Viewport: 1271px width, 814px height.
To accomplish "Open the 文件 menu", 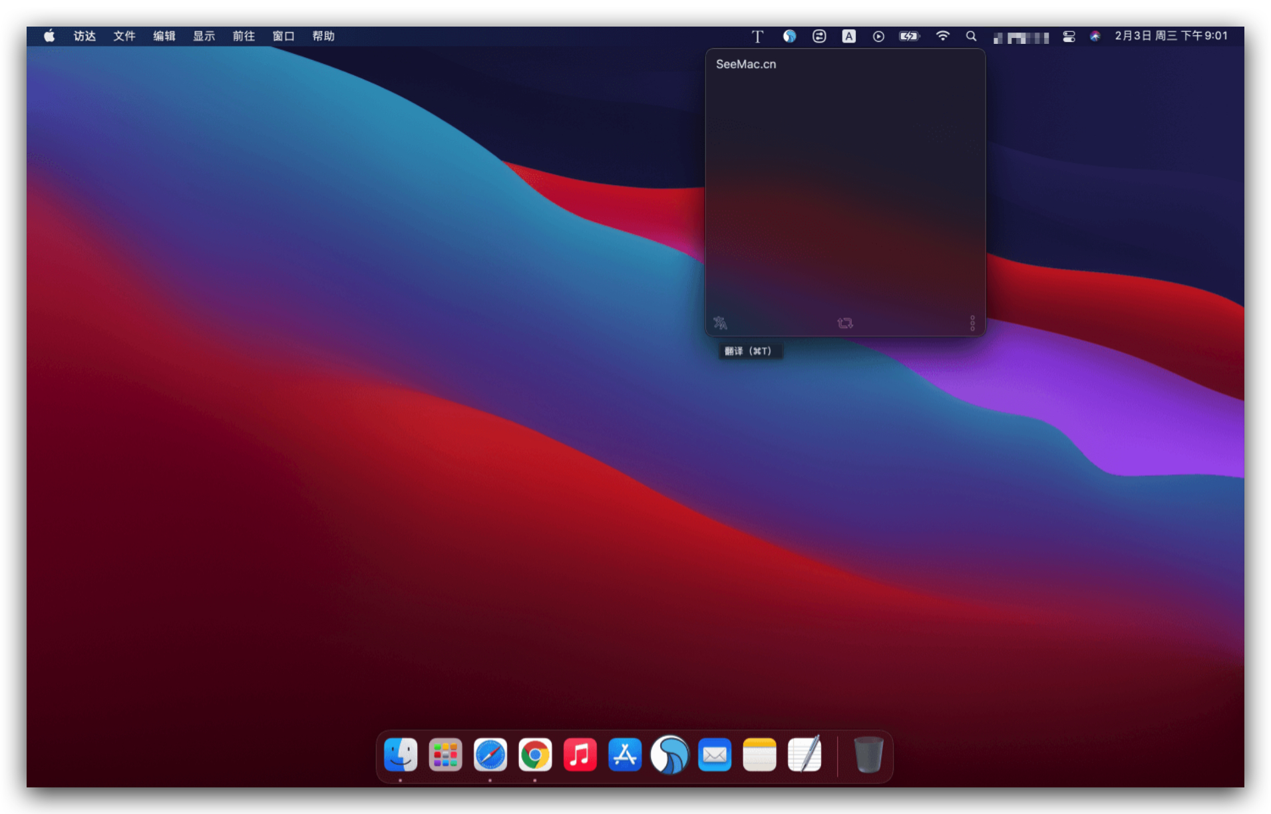I will point(124,37).
